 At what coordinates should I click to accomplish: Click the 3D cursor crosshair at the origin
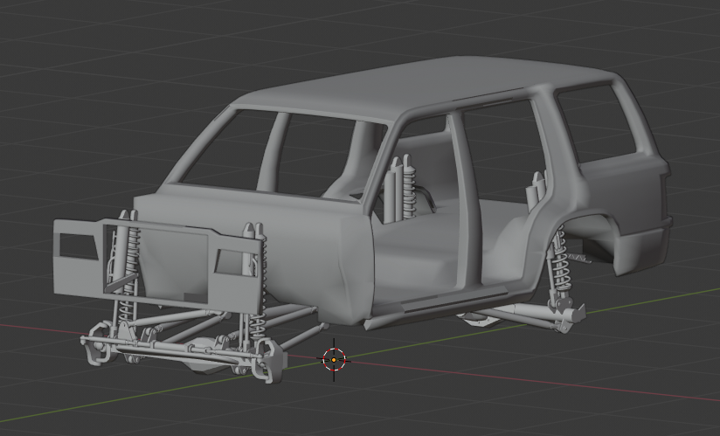[334, 360]
